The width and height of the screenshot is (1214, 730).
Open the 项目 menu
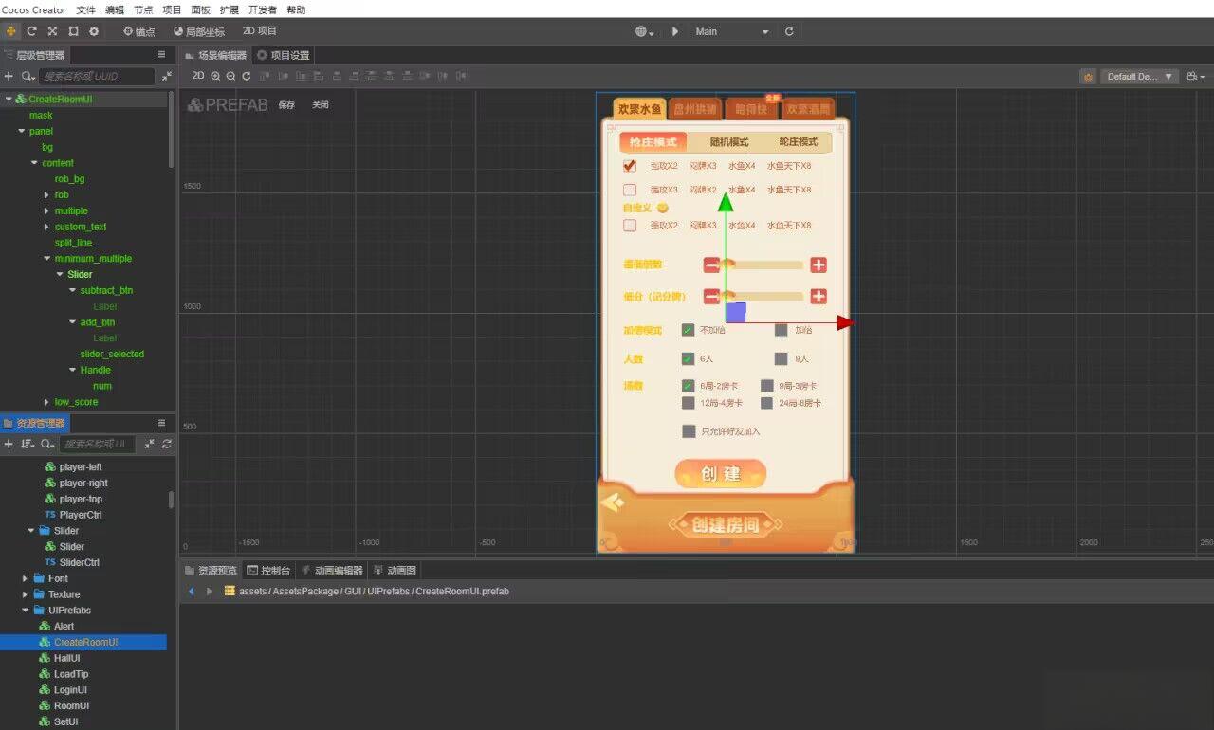tap(172, 9)
